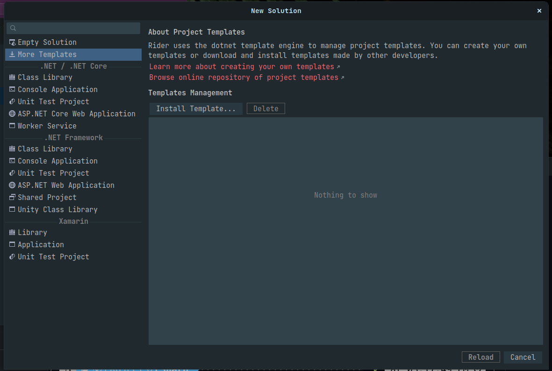Select the Worker Service template
The image size is (552, 371).
click(73, 126)
